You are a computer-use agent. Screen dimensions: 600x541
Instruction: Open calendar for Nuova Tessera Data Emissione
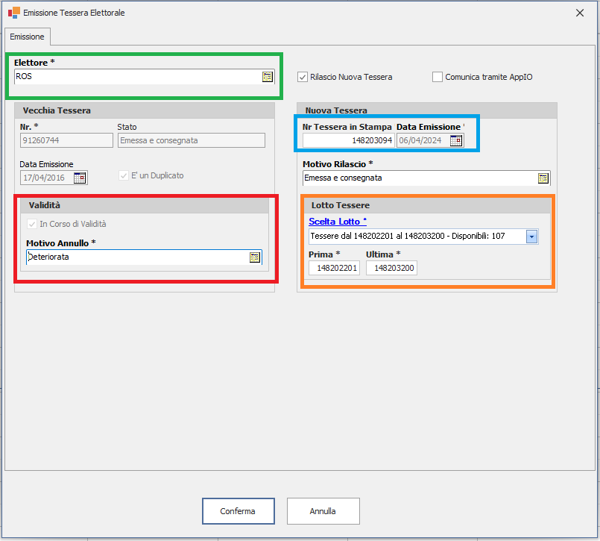456,140
